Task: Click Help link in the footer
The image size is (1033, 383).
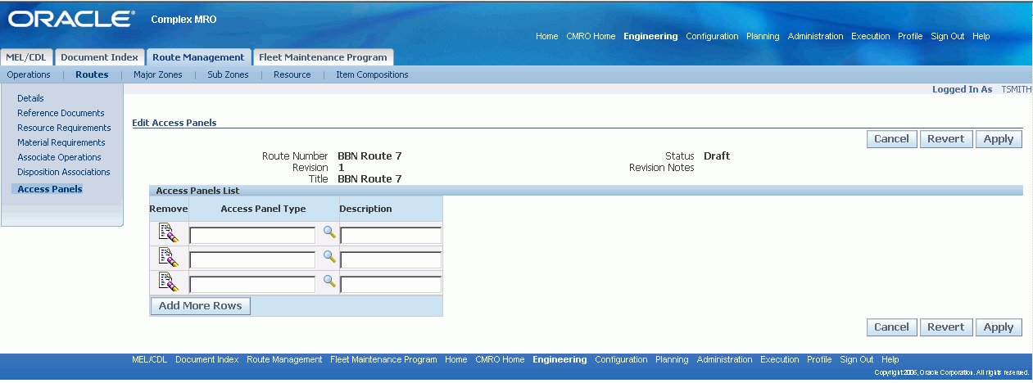Action: [890, 359]
